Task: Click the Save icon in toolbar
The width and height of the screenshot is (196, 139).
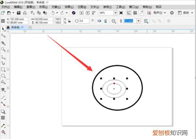Action: 19,13
